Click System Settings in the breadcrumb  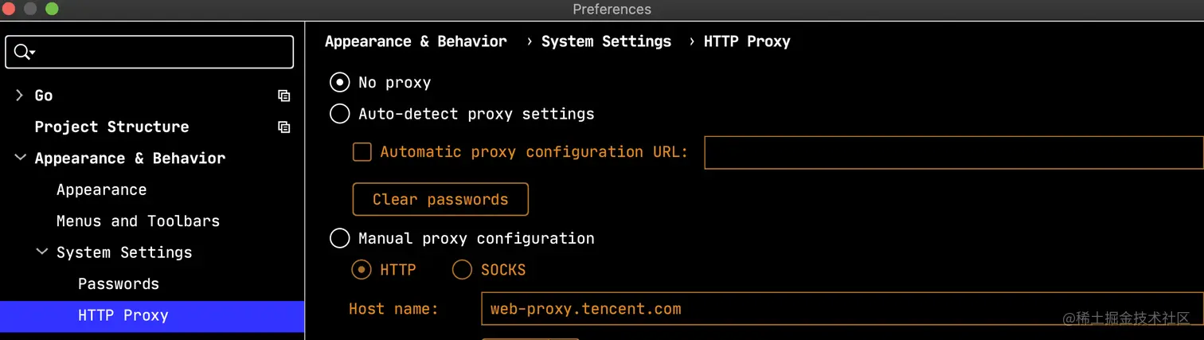(606, 41)
